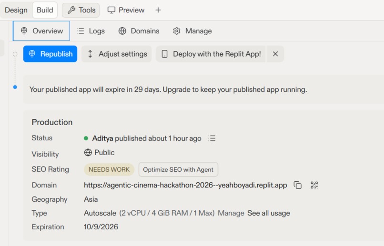Click the green published status dot
Viewport: 384px width, 246px height.
pyautogui.click(x=86, y=138)
